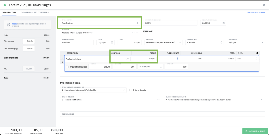This screenshot has width=269, height=135.
Task: Check the Impuestos incluidos checkbox
Action: point(68,67)
